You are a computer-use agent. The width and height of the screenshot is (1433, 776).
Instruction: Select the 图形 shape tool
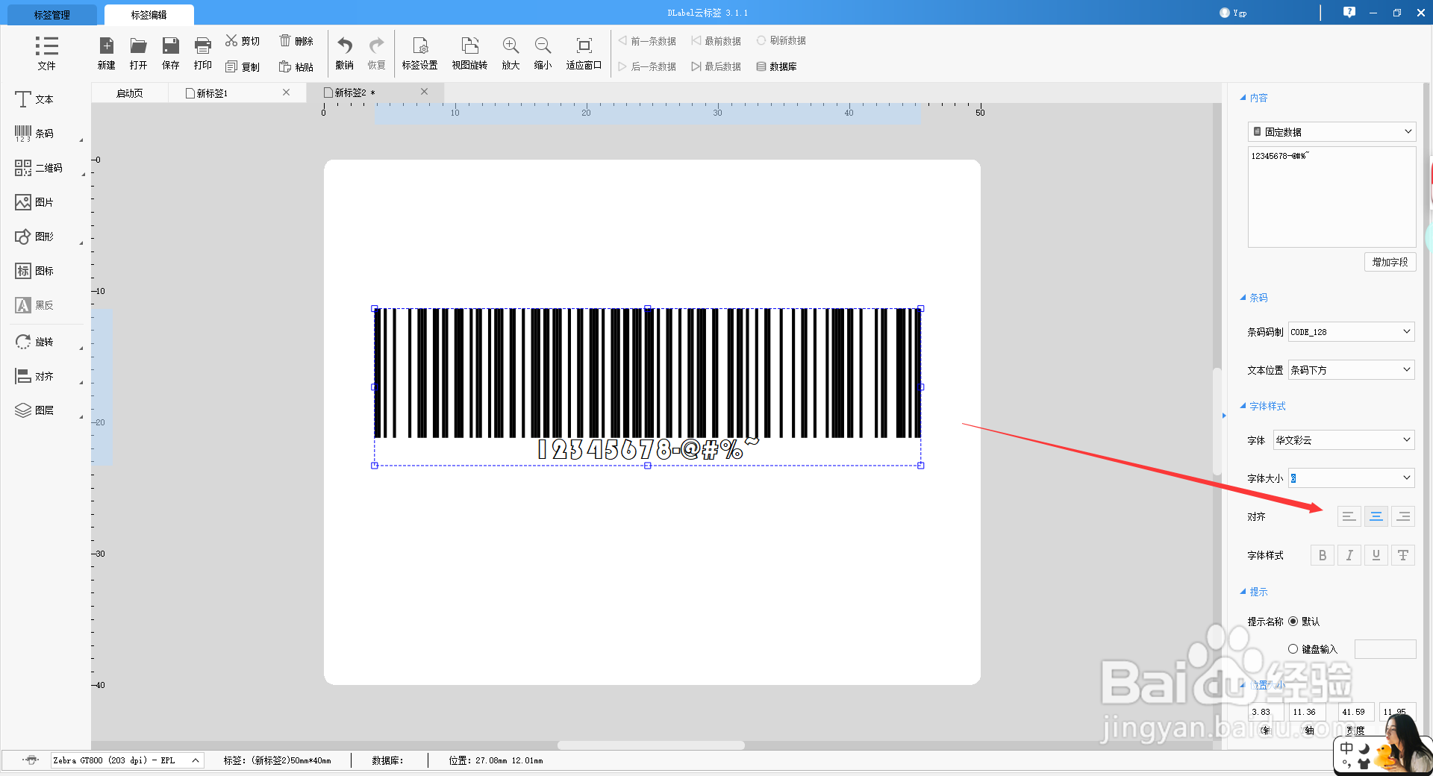[x=34, y=237]
